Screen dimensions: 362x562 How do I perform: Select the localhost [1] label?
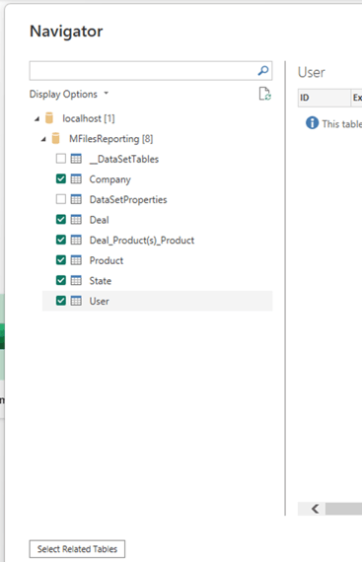click(x=89, y=118)
